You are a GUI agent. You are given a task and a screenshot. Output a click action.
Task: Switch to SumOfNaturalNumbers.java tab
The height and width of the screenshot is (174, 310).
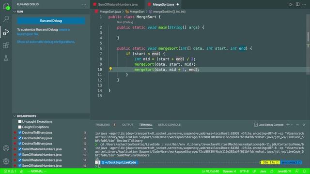118,4
